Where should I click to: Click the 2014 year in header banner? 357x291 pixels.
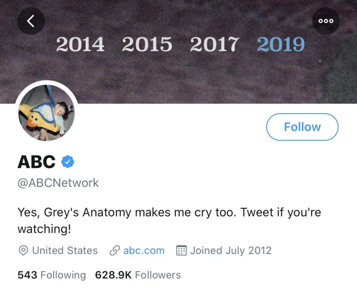pos(80,45)
